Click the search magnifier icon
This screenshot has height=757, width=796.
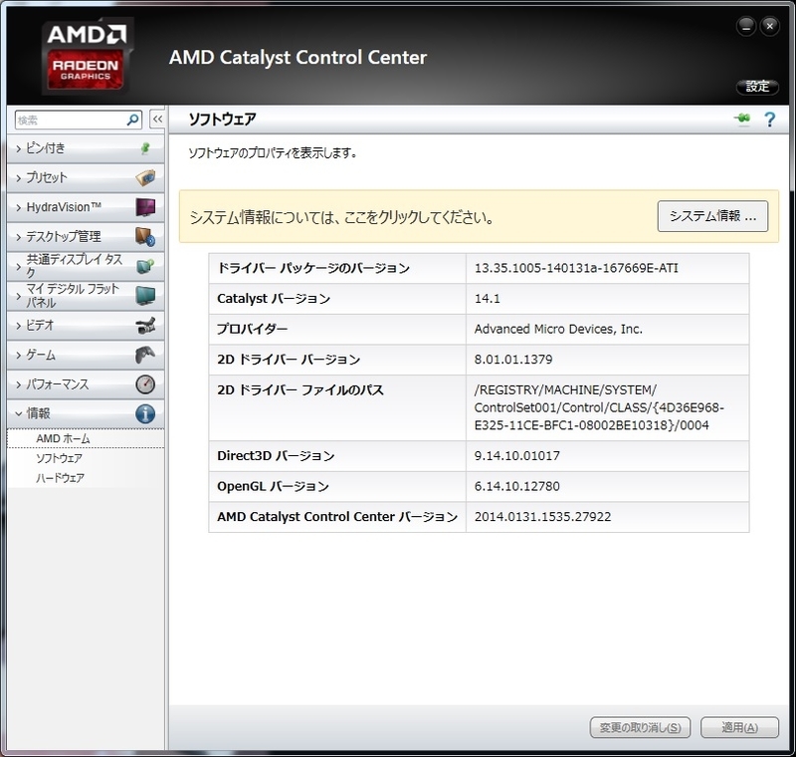coord(132,120)
